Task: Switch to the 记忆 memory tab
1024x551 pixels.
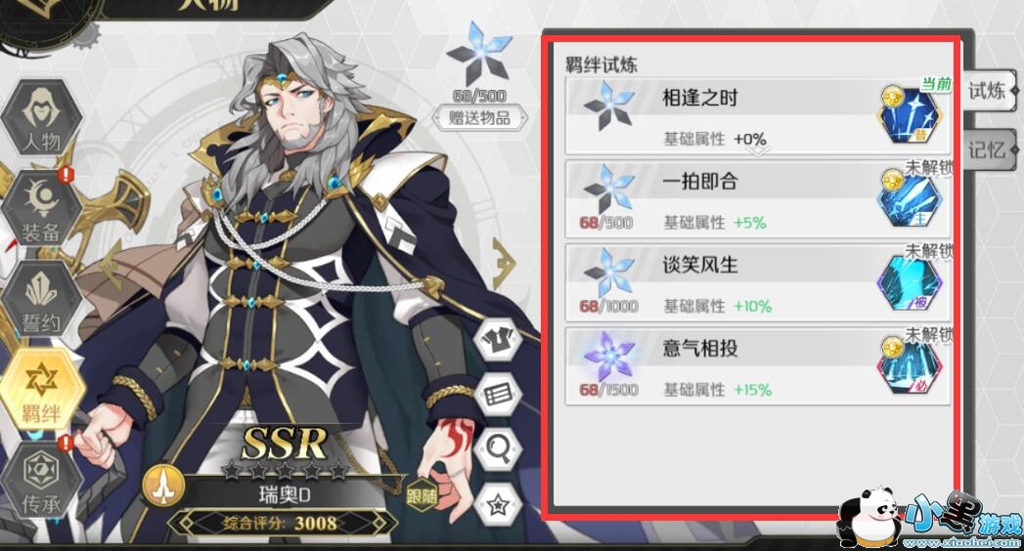Action: [990, 149]
